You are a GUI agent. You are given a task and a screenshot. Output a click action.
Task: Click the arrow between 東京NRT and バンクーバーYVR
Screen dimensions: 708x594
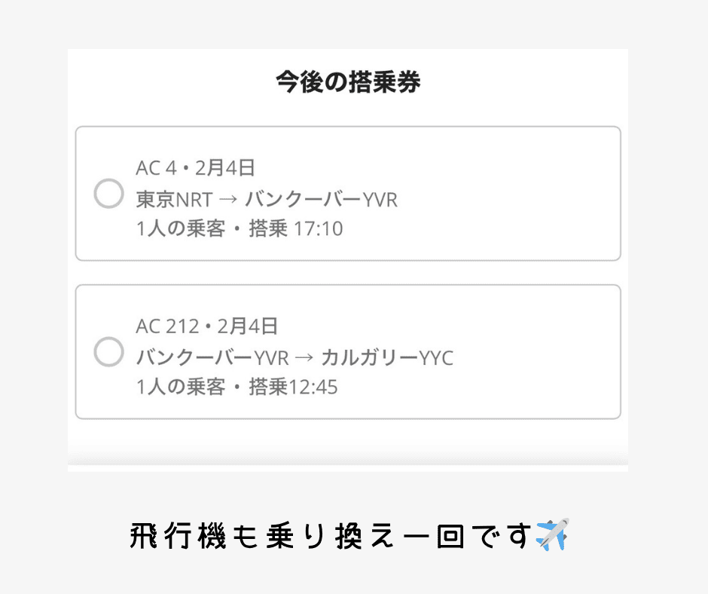(x=229, y=200)
